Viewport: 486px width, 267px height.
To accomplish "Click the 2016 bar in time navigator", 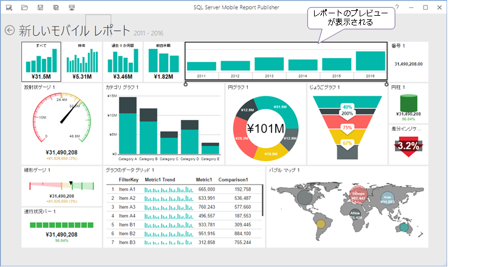I will coord(371,61).
